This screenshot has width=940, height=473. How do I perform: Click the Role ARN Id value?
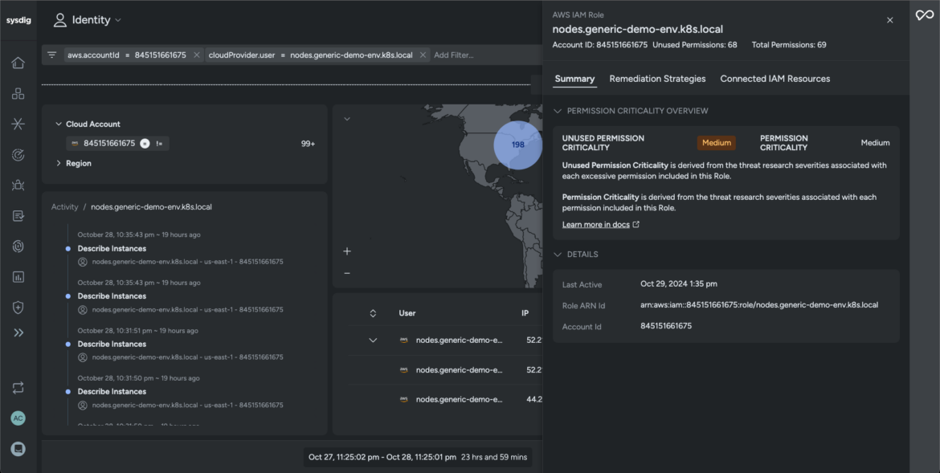(x=759, y=305)
